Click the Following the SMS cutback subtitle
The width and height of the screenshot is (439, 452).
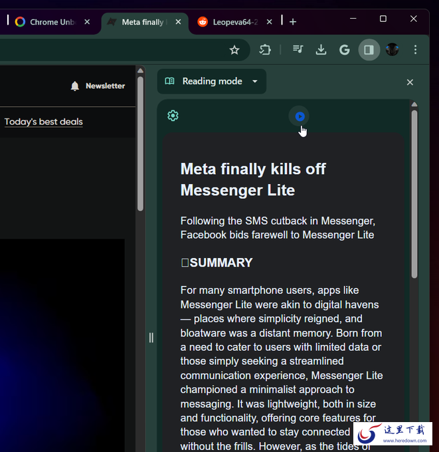click(x=278, y=228)
